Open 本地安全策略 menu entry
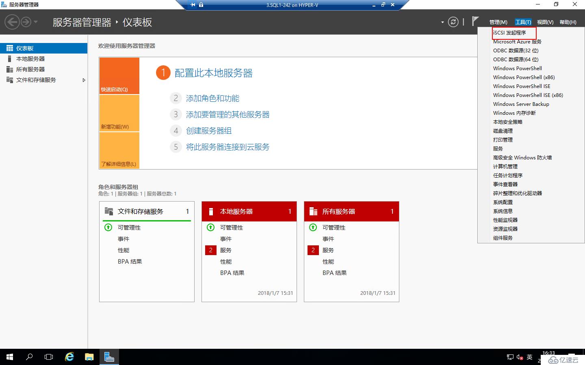 pyautogui.click(x=508, y=122)
